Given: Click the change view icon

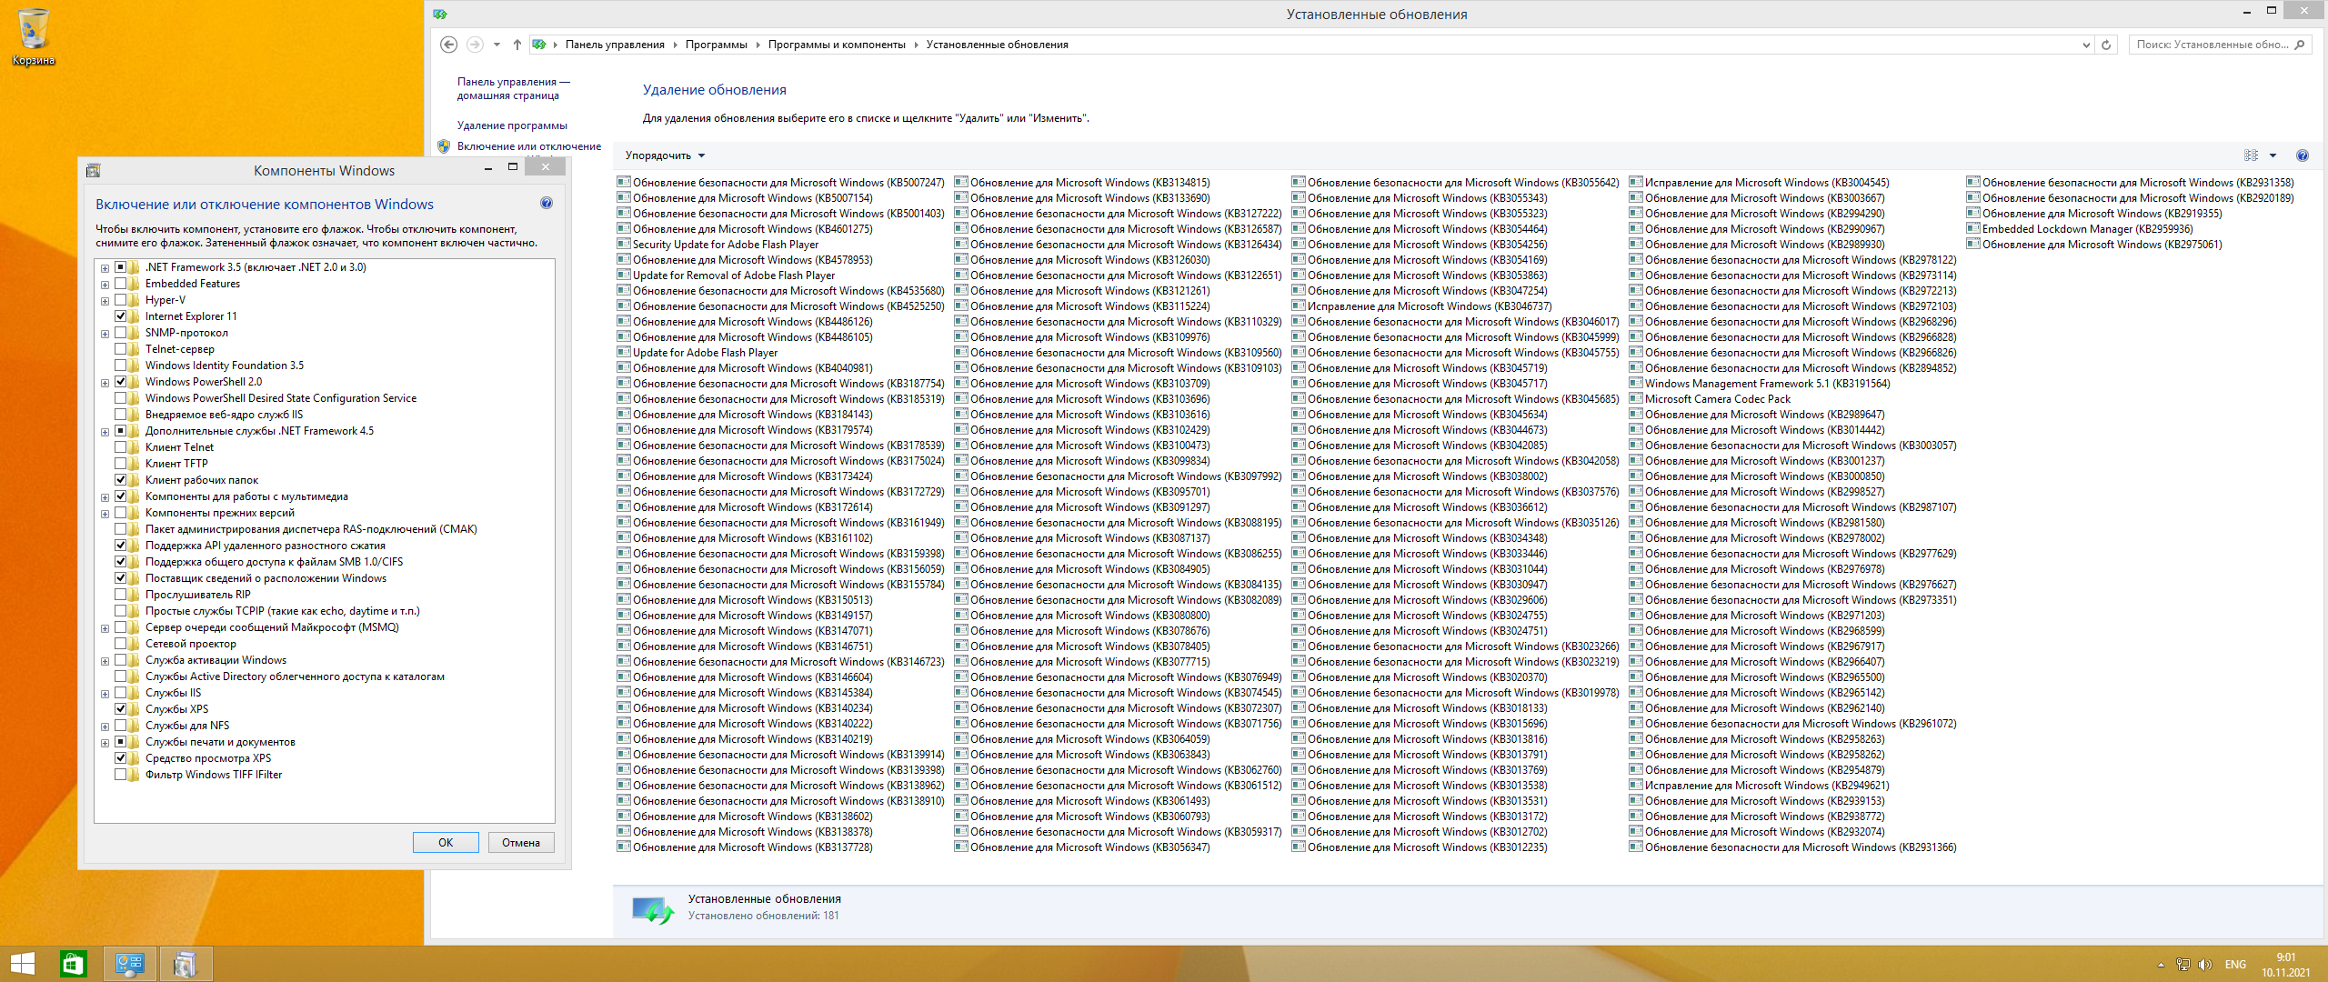Looking at the screenshot, I should click(2252, 155).
